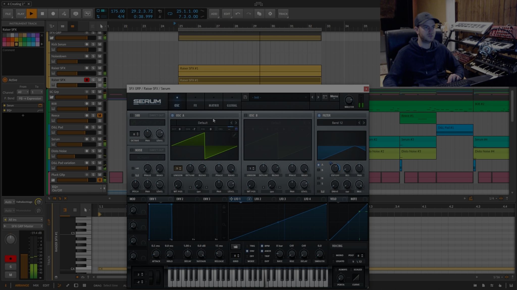Switch to Serum's FX tab
The width and height of the screenshot is (517, 290).
[x=195, y=101]
